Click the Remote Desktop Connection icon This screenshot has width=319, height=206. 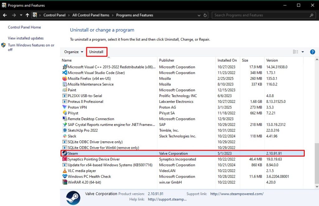[65, 119]
